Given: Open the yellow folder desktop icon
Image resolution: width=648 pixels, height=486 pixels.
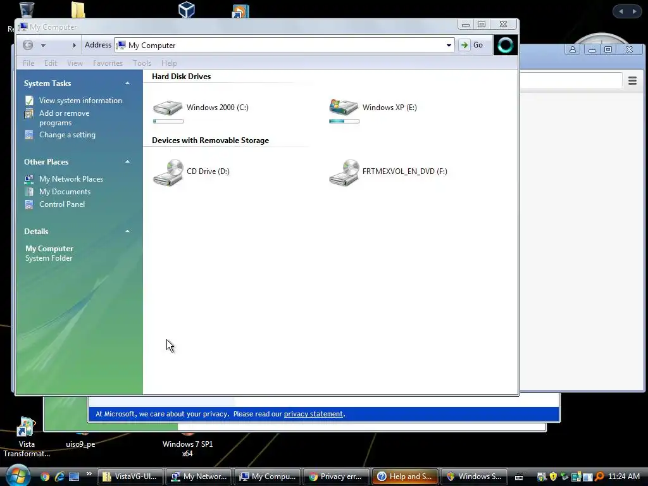Looking at the screenshot, I should (x=78, y=9).
